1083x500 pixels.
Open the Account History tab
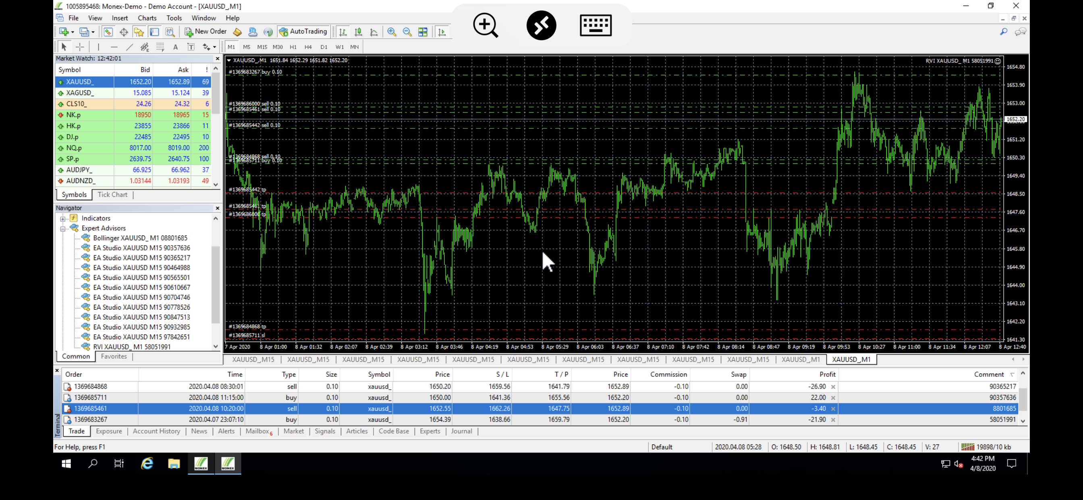pos(156,431)
